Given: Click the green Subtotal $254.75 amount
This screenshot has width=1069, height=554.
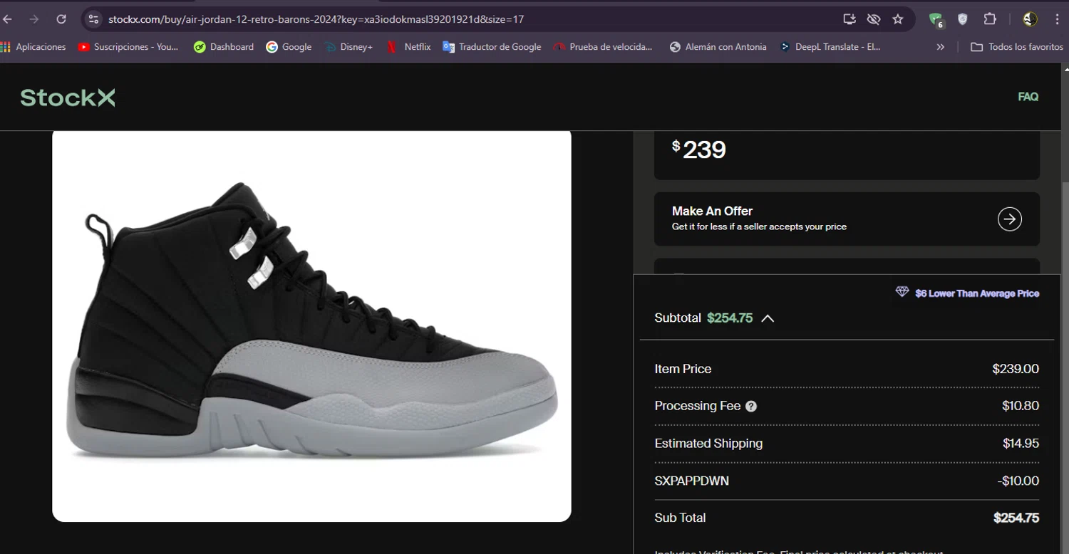Looking at the screenshot, I should [x=730, y=318].
